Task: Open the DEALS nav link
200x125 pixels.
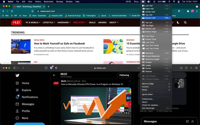Action: 92,22
